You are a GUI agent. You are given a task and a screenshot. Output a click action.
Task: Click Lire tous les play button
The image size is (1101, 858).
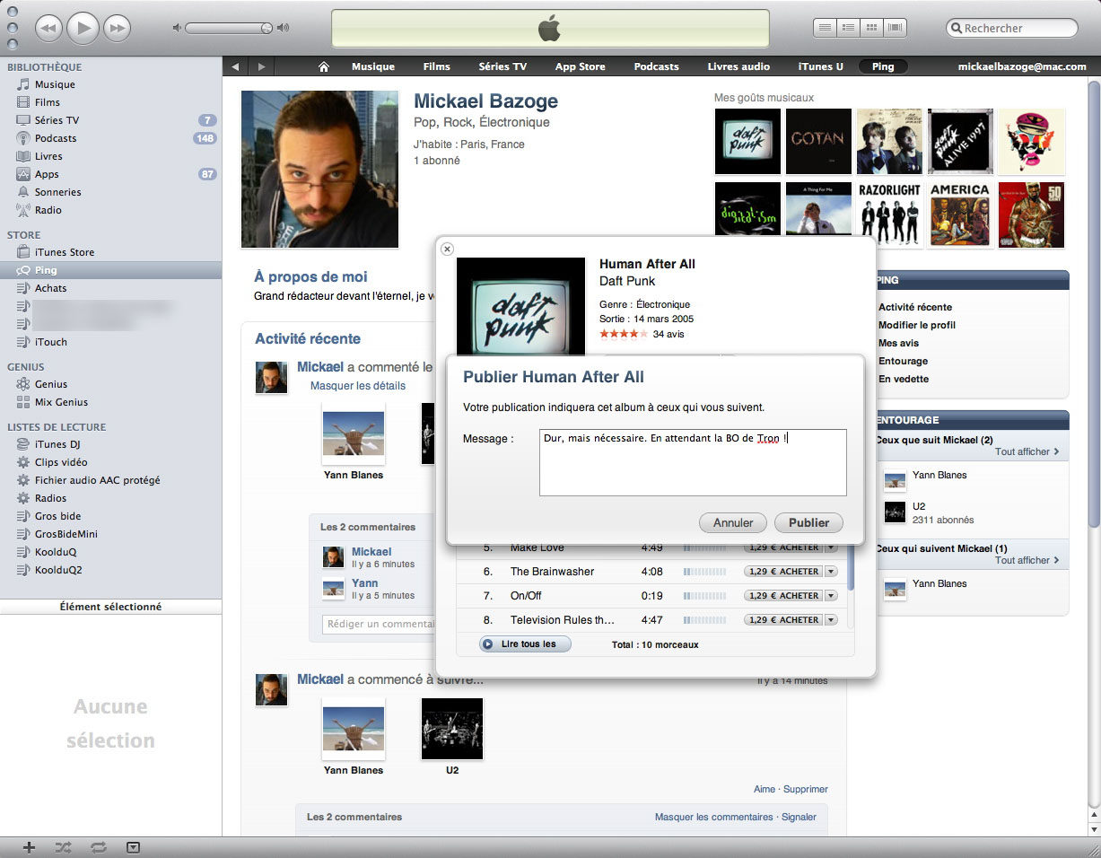click(525, 644)
